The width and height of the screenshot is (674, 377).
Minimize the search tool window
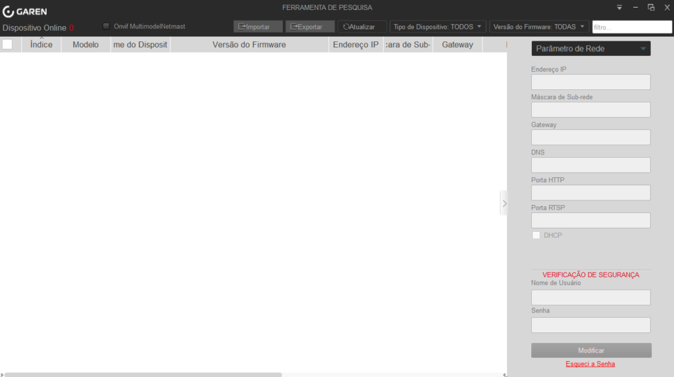635,8
